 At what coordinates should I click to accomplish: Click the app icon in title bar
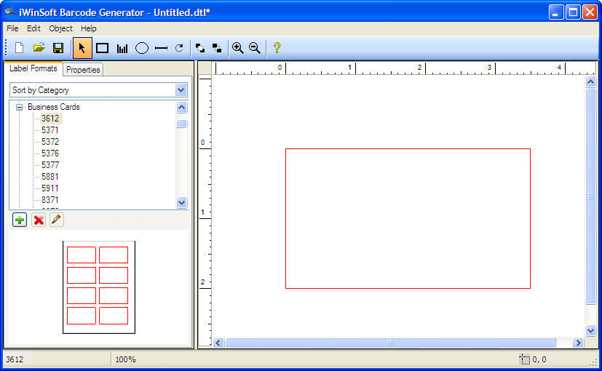(10, 12)
